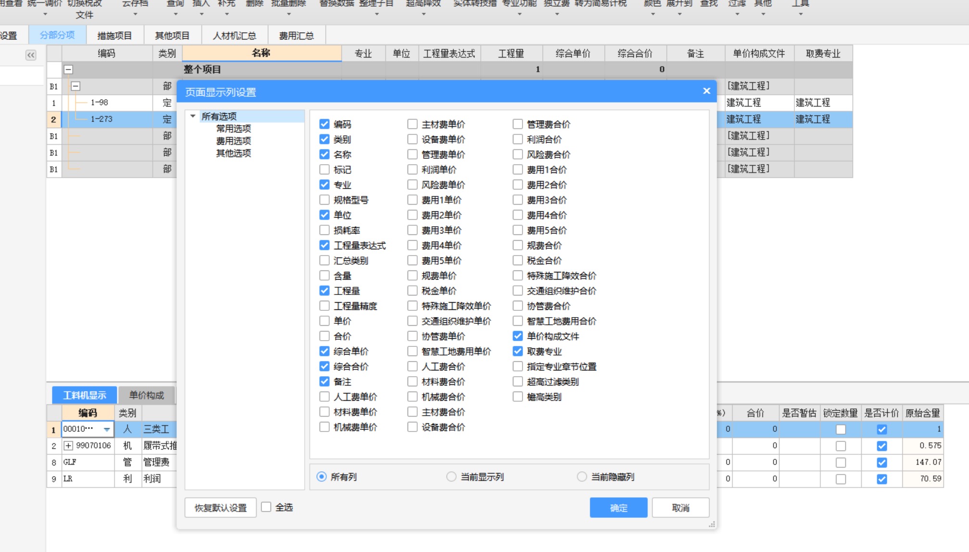
Task: Collapse the 所有选项 tree node
Action: tap(193, 116)
